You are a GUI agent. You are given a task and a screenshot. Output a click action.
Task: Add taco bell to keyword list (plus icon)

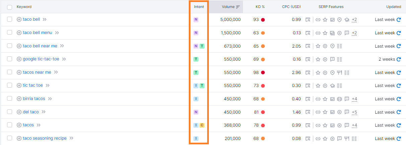click(x=19, y=19)
